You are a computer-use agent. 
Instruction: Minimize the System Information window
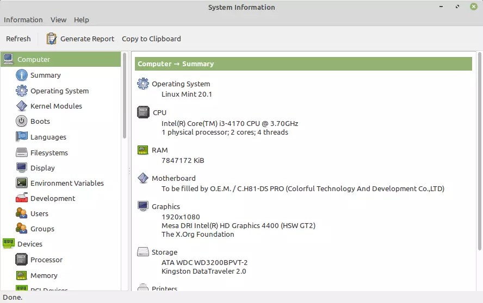pos(441,7)
